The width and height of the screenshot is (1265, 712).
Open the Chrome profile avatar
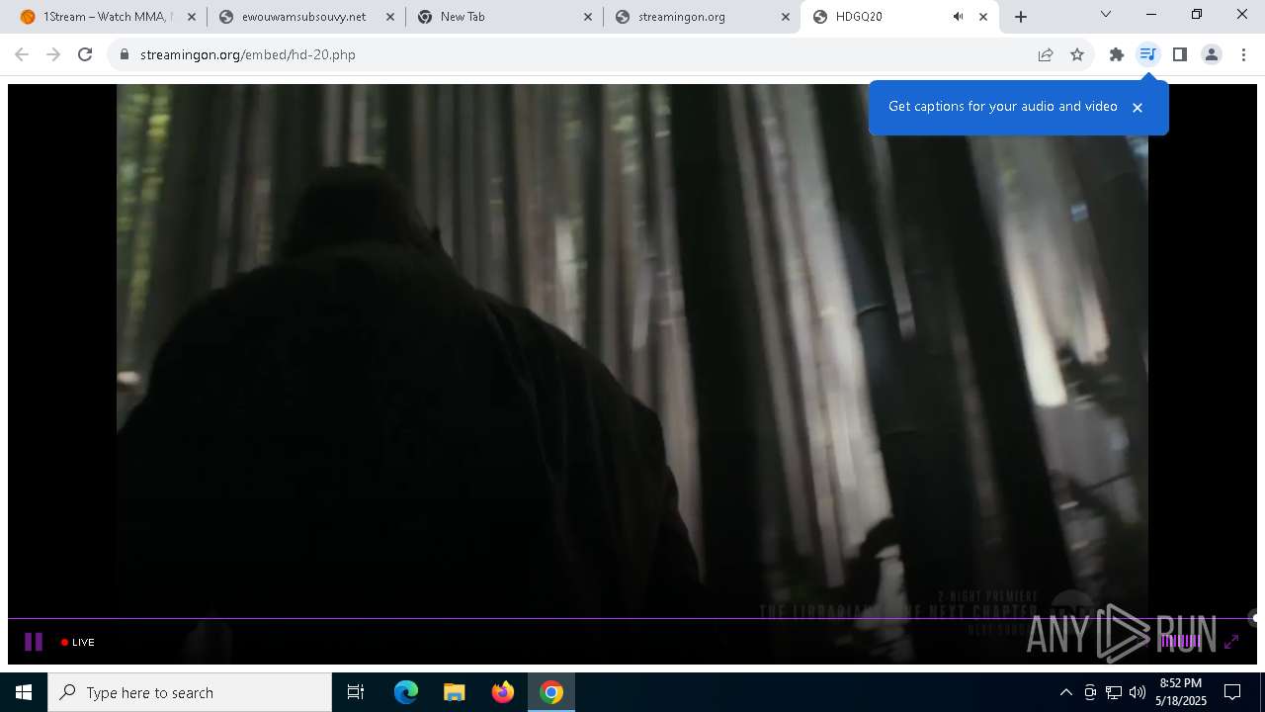point(1211,54)
